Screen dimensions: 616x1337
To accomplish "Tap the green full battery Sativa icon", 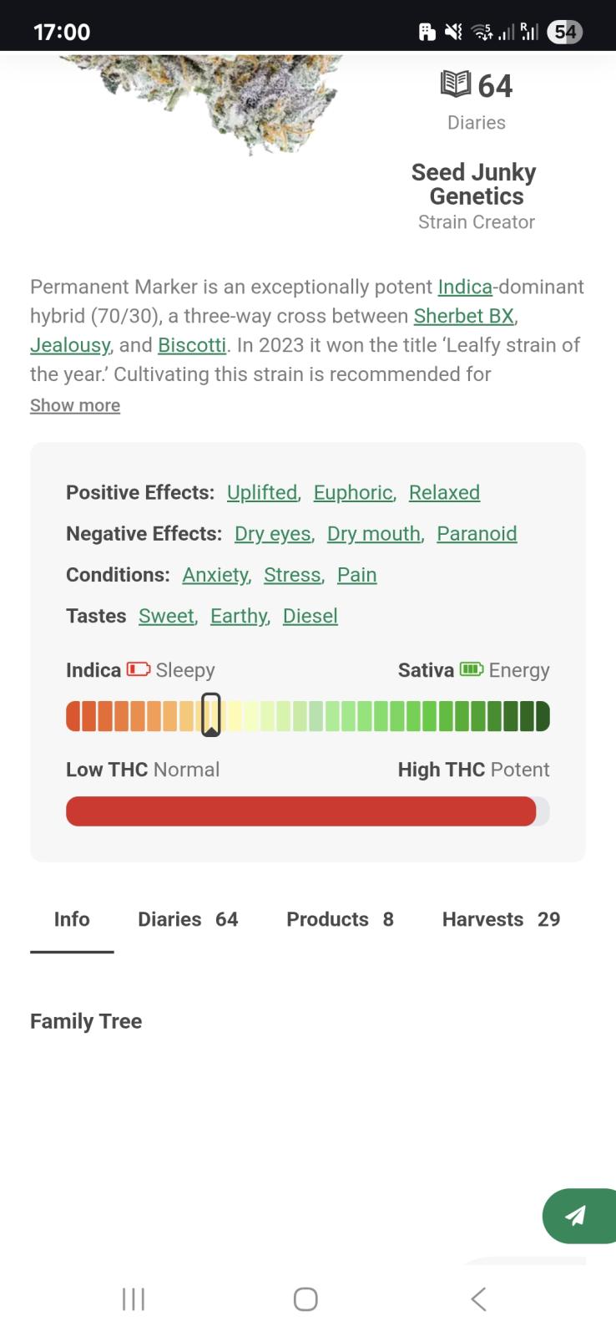I will [x=472, y=669].
